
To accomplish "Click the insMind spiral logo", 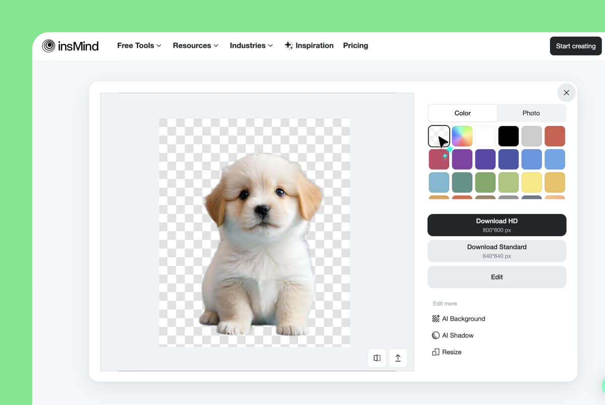I will (x=48, y=46).
